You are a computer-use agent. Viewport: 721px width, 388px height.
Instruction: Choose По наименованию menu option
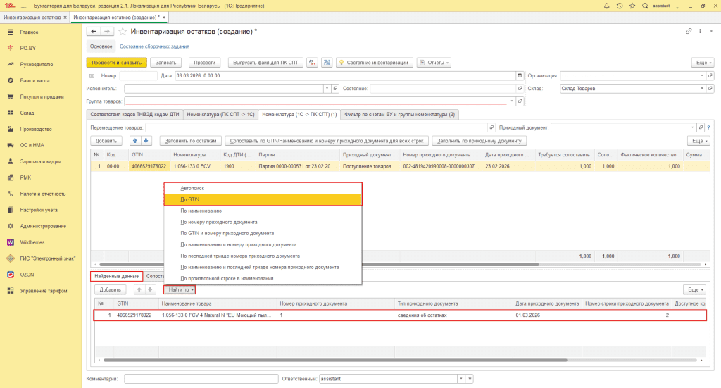pyautogui.click(x=201, y=211)
